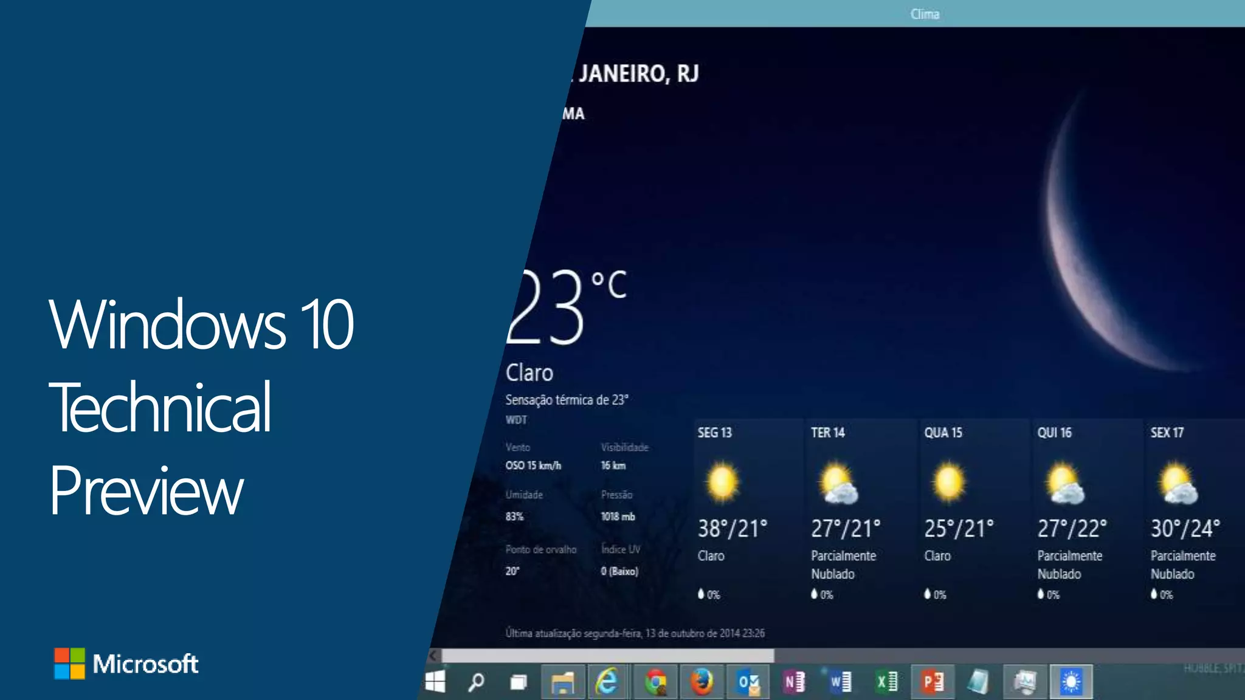The width and height of the screenshot is (1245, 700).
Task: Launch Firefox from the taskbar
Action: point(702,682)
